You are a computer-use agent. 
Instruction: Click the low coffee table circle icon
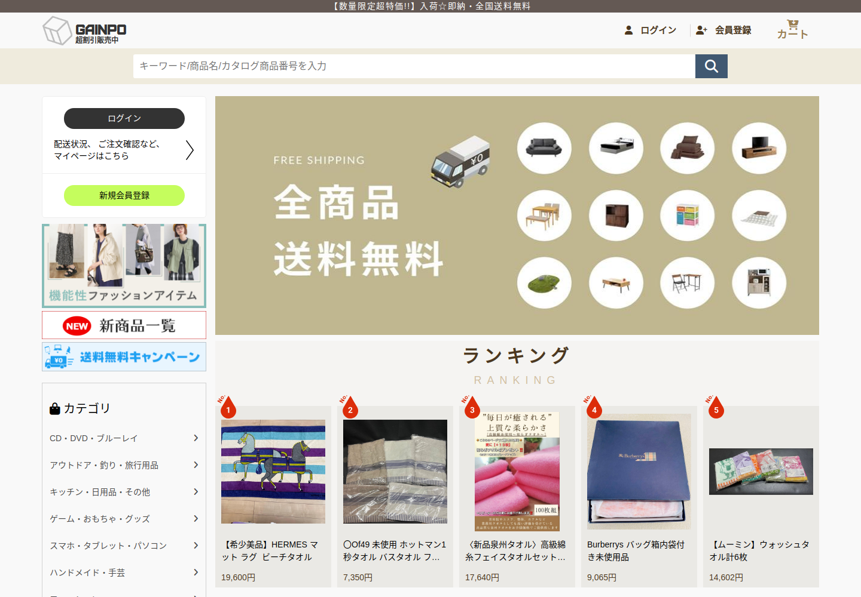(x=616, y=283)
